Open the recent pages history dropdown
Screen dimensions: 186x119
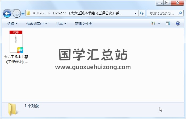click(23, 14)
